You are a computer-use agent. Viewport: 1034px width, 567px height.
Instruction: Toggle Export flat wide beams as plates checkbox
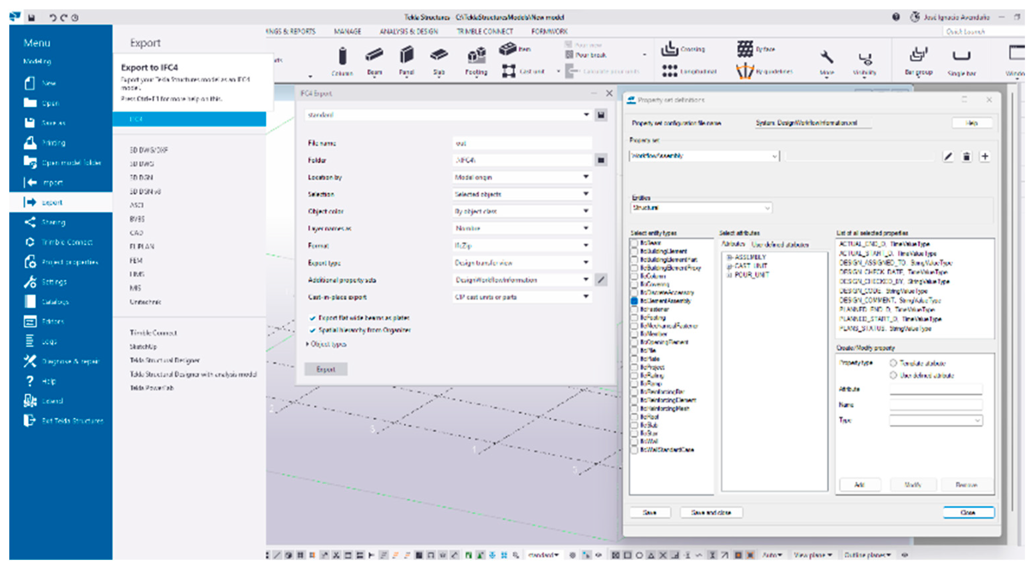click(313, 318)
